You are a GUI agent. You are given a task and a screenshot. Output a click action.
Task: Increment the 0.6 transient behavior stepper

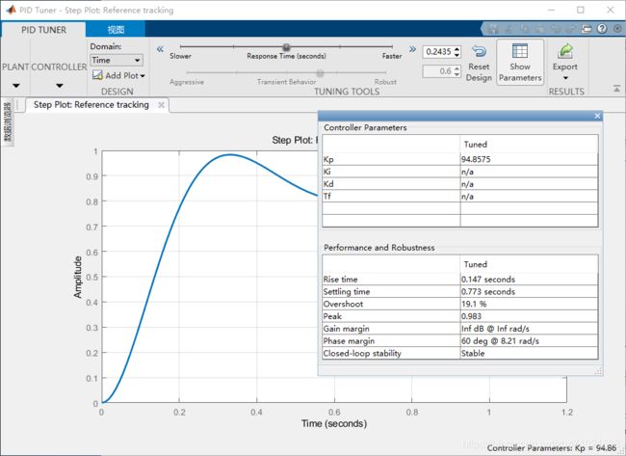(457, 68)
